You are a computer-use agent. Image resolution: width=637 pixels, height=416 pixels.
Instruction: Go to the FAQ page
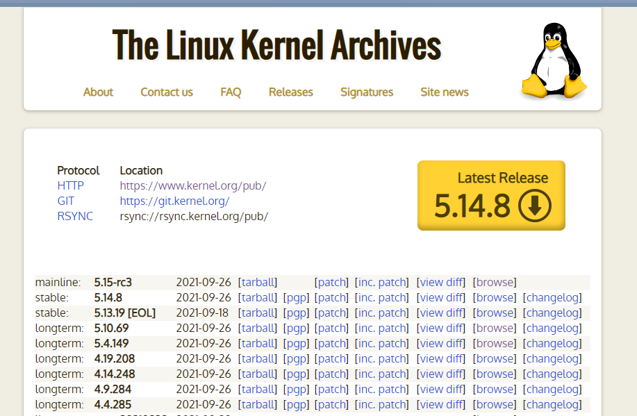tap(231, 92)
